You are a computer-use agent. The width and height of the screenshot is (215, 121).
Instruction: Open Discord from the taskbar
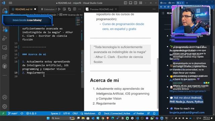pos(147,118)
